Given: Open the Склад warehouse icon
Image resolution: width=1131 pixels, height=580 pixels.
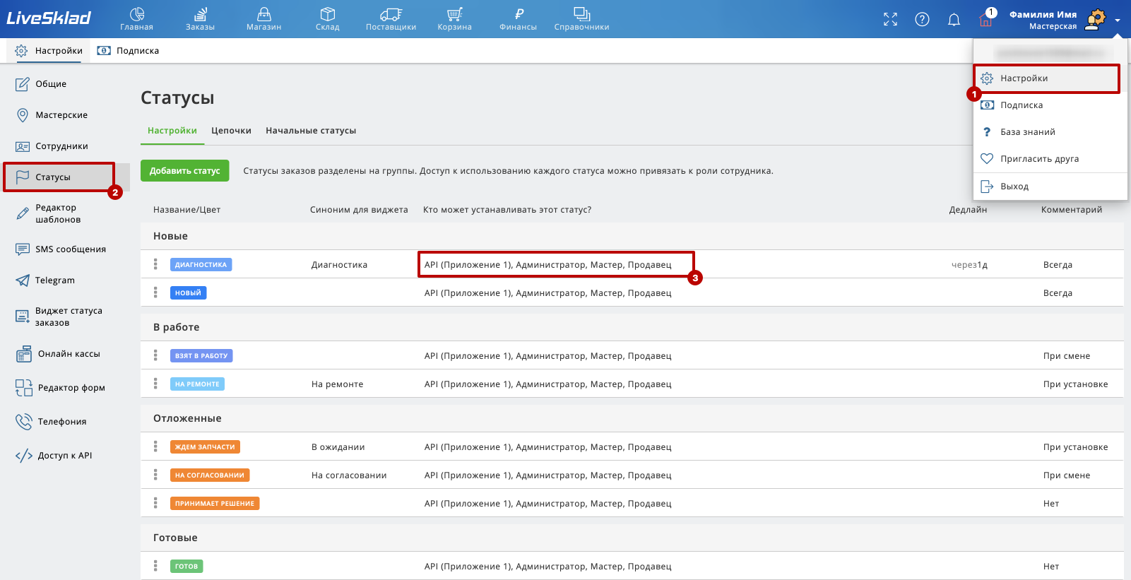Looking at the screenshot, I should pos(327,14).
